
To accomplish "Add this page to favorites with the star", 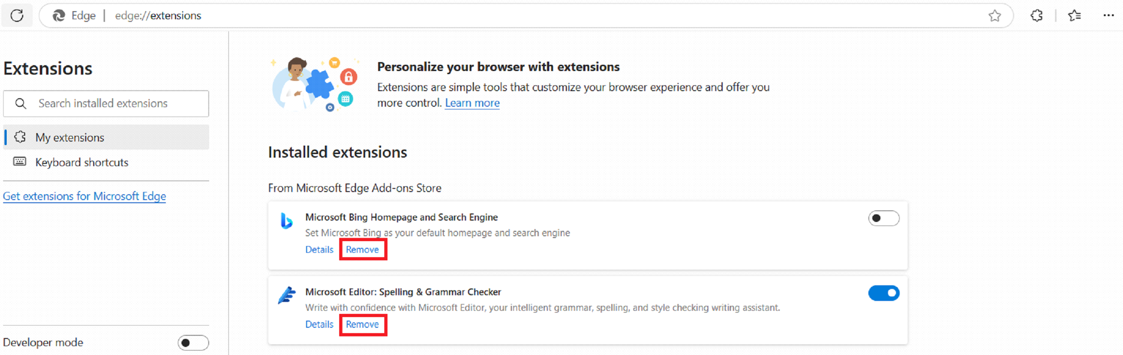I will (x=994, y=16).
